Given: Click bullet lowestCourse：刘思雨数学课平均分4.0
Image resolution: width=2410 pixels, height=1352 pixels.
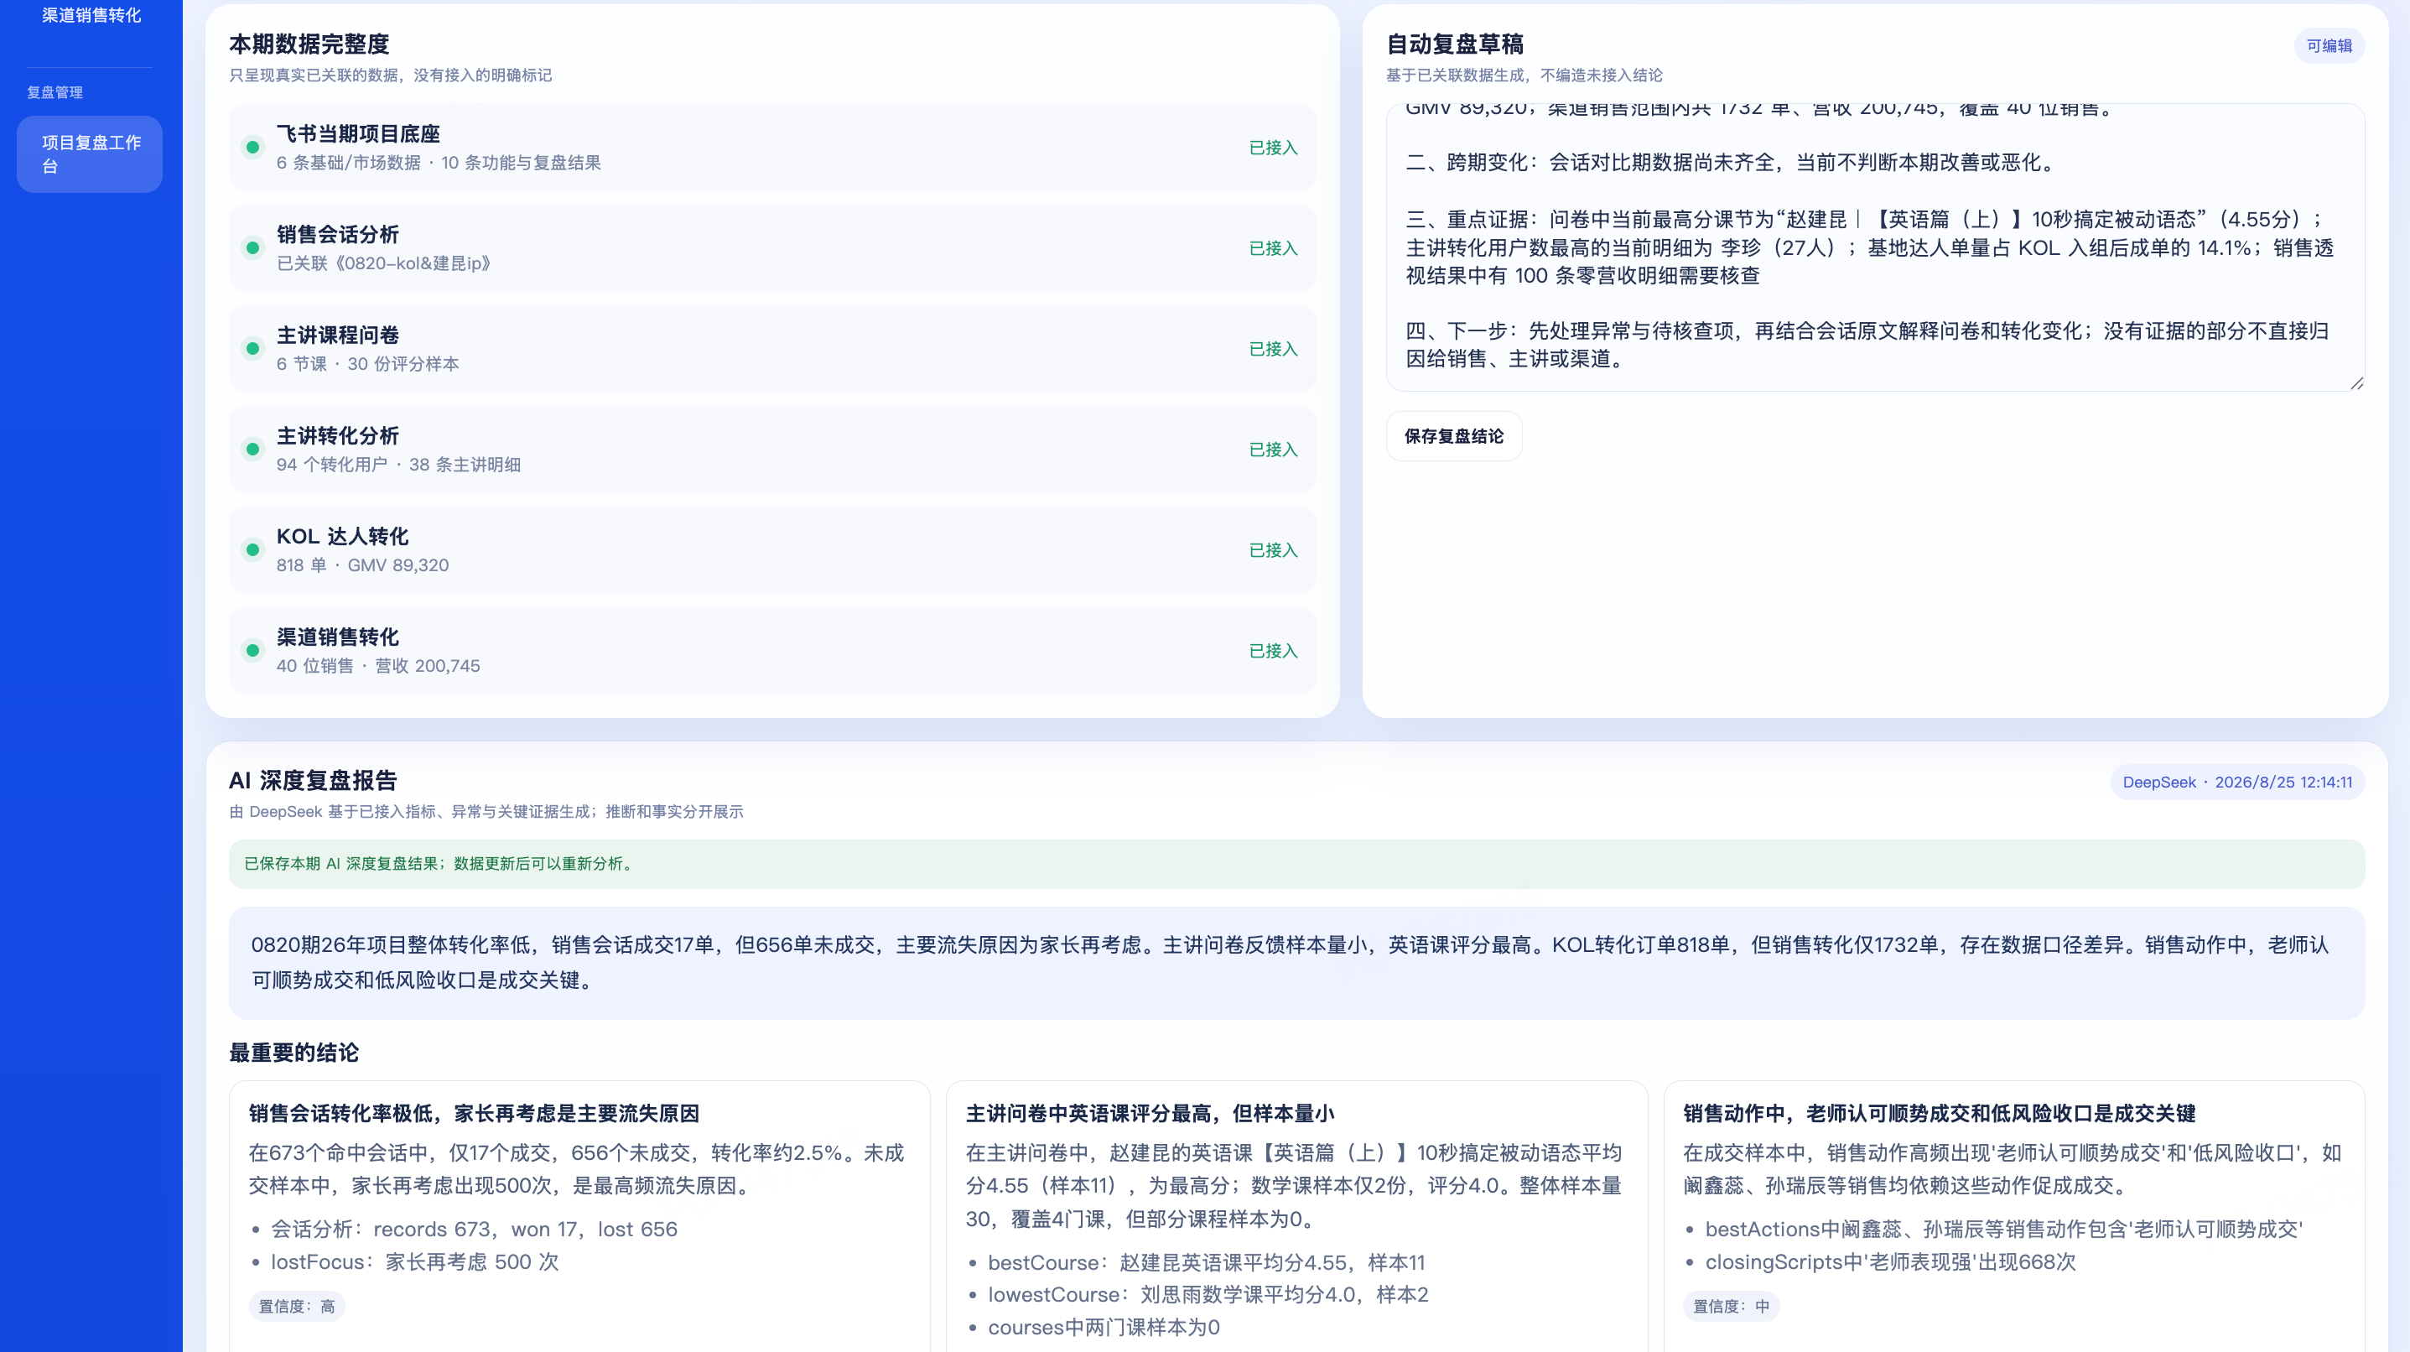Looking at the screenshot, I should point(1208,1294).
